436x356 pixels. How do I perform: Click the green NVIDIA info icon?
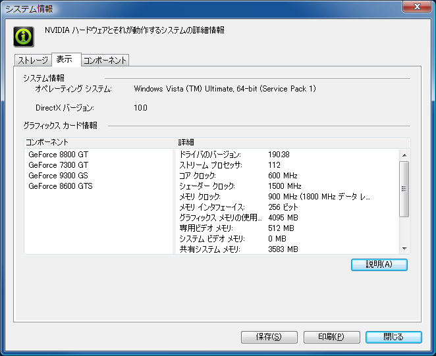[24, 36]
